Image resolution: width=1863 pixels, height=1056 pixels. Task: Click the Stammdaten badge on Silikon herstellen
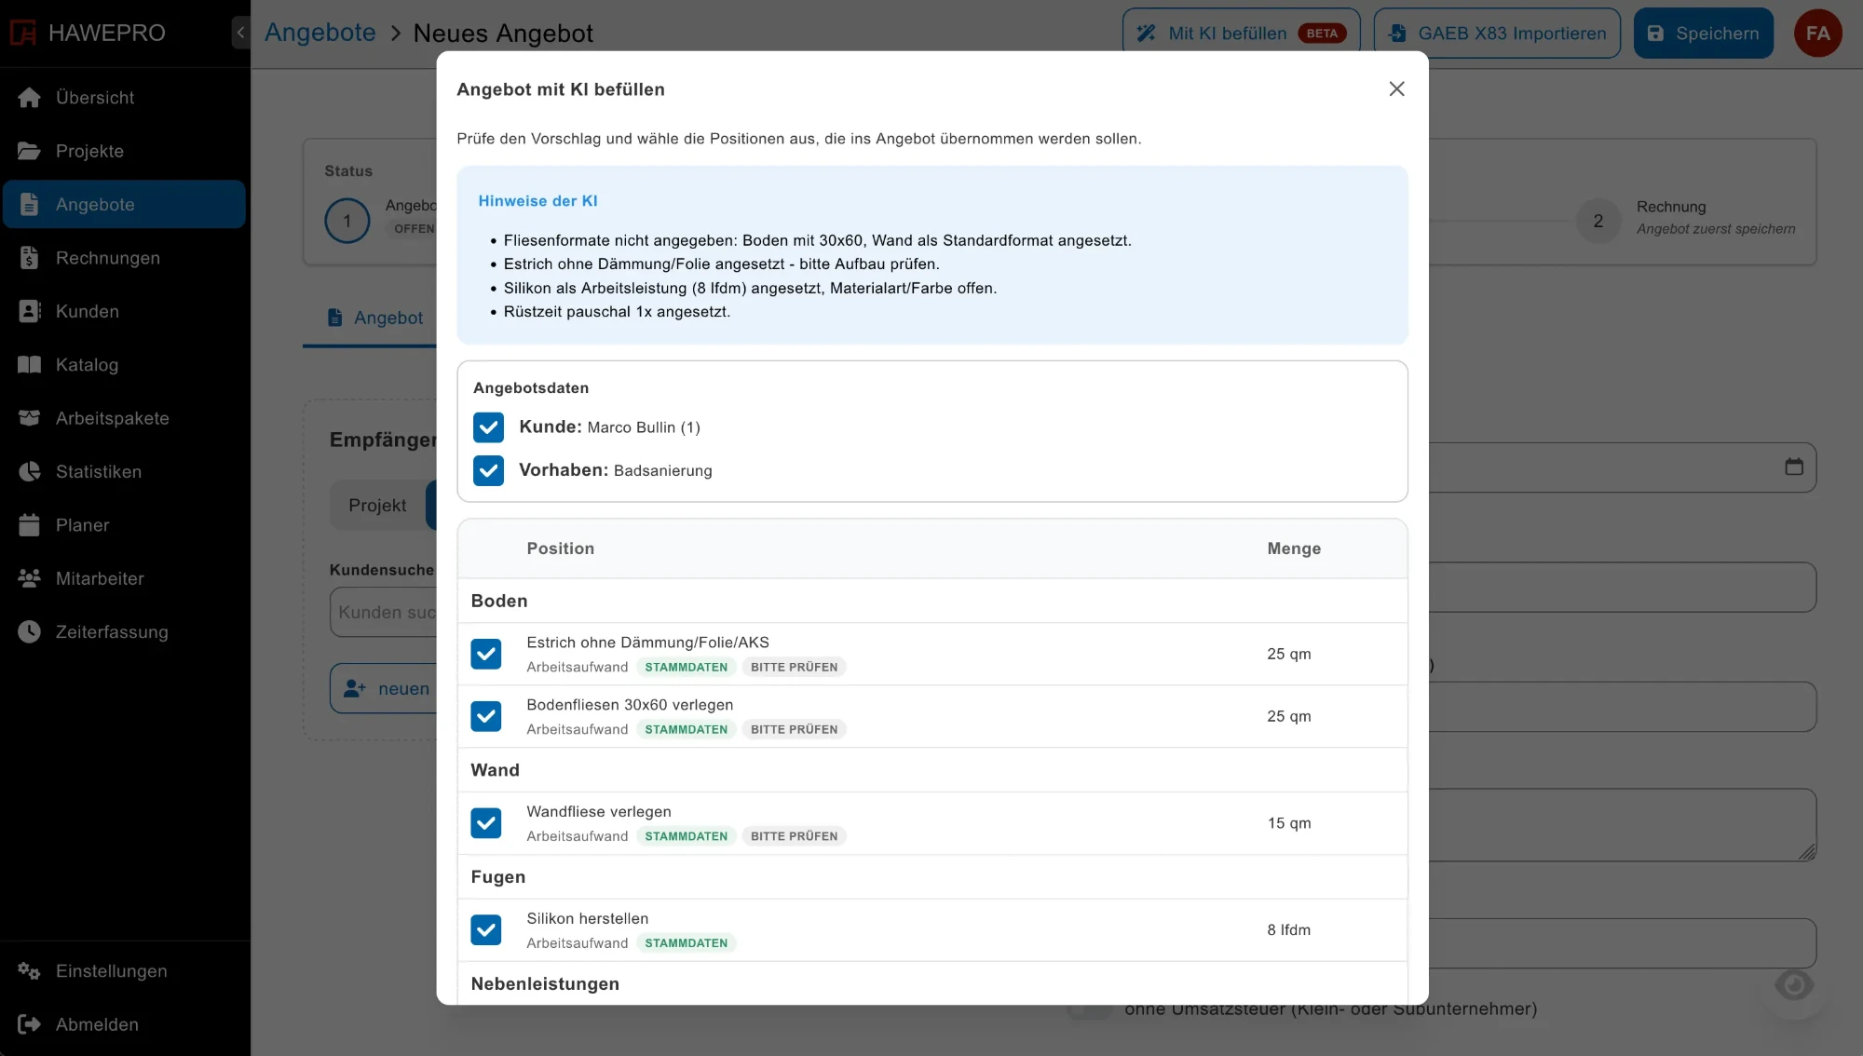(x=687, y=942)
